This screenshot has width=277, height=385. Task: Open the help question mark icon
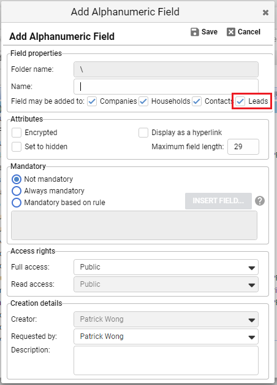tap(260, 201)
